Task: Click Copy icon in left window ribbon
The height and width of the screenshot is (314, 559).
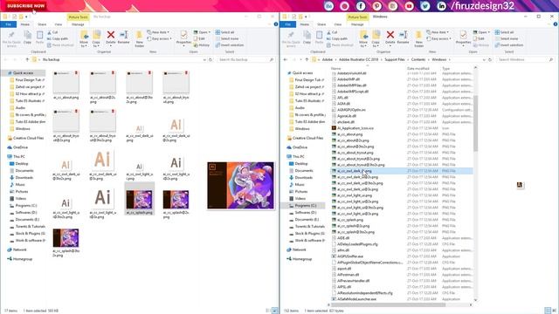Action: [x=27, y=37]
